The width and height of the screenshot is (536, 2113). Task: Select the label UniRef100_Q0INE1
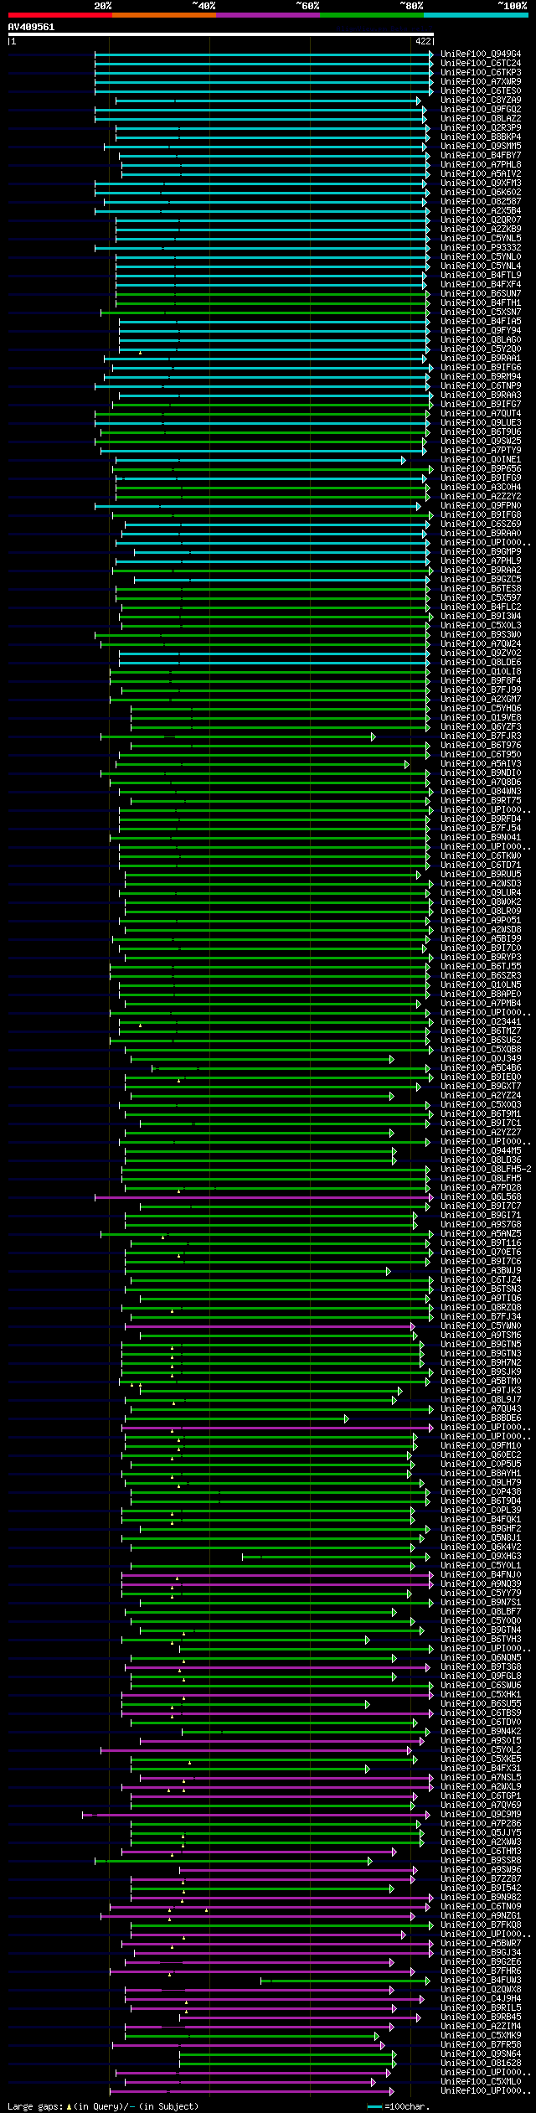coord(481,460)
